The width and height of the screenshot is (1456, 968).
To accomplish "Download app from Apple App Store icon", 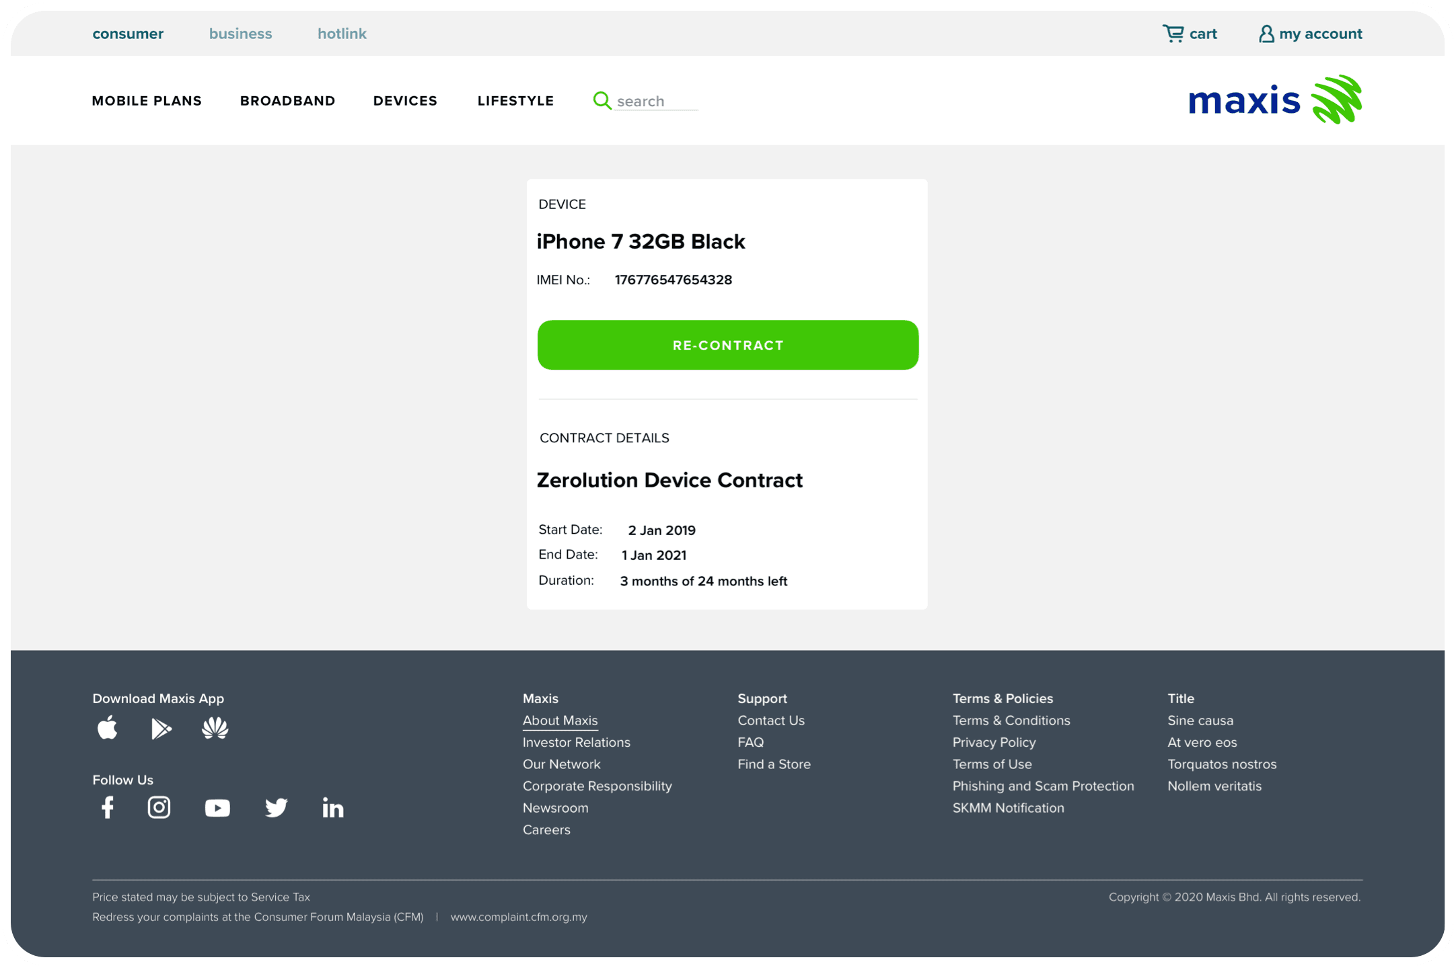I will (108, 728).
